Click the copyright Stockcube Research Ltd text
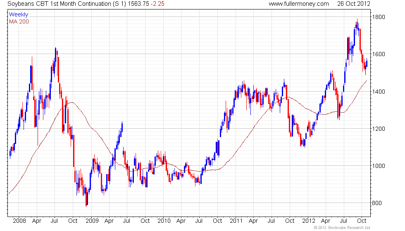Image resolution: width=405 pixels, height=231 pixels. click(x=342, y=228)
